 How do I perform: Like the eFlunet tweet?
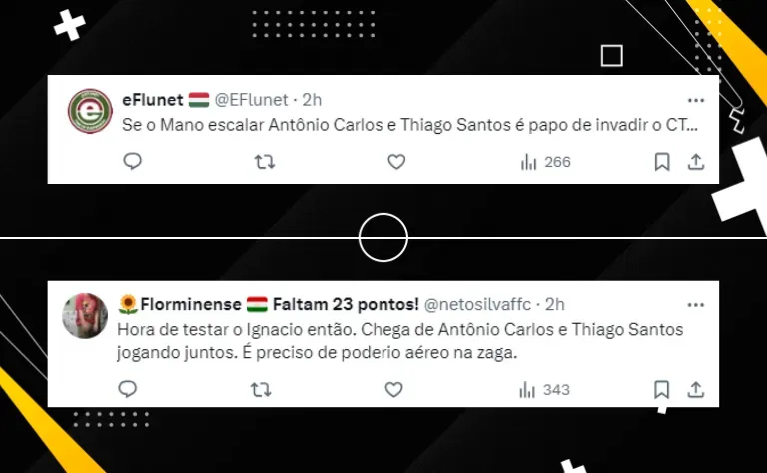[x=396, y=162]
